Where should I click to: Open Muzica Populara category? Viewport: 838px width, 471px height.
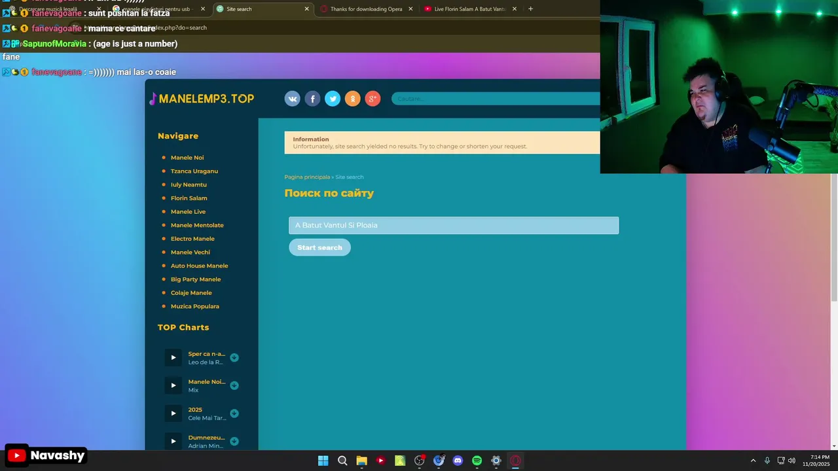click(195, 306)
